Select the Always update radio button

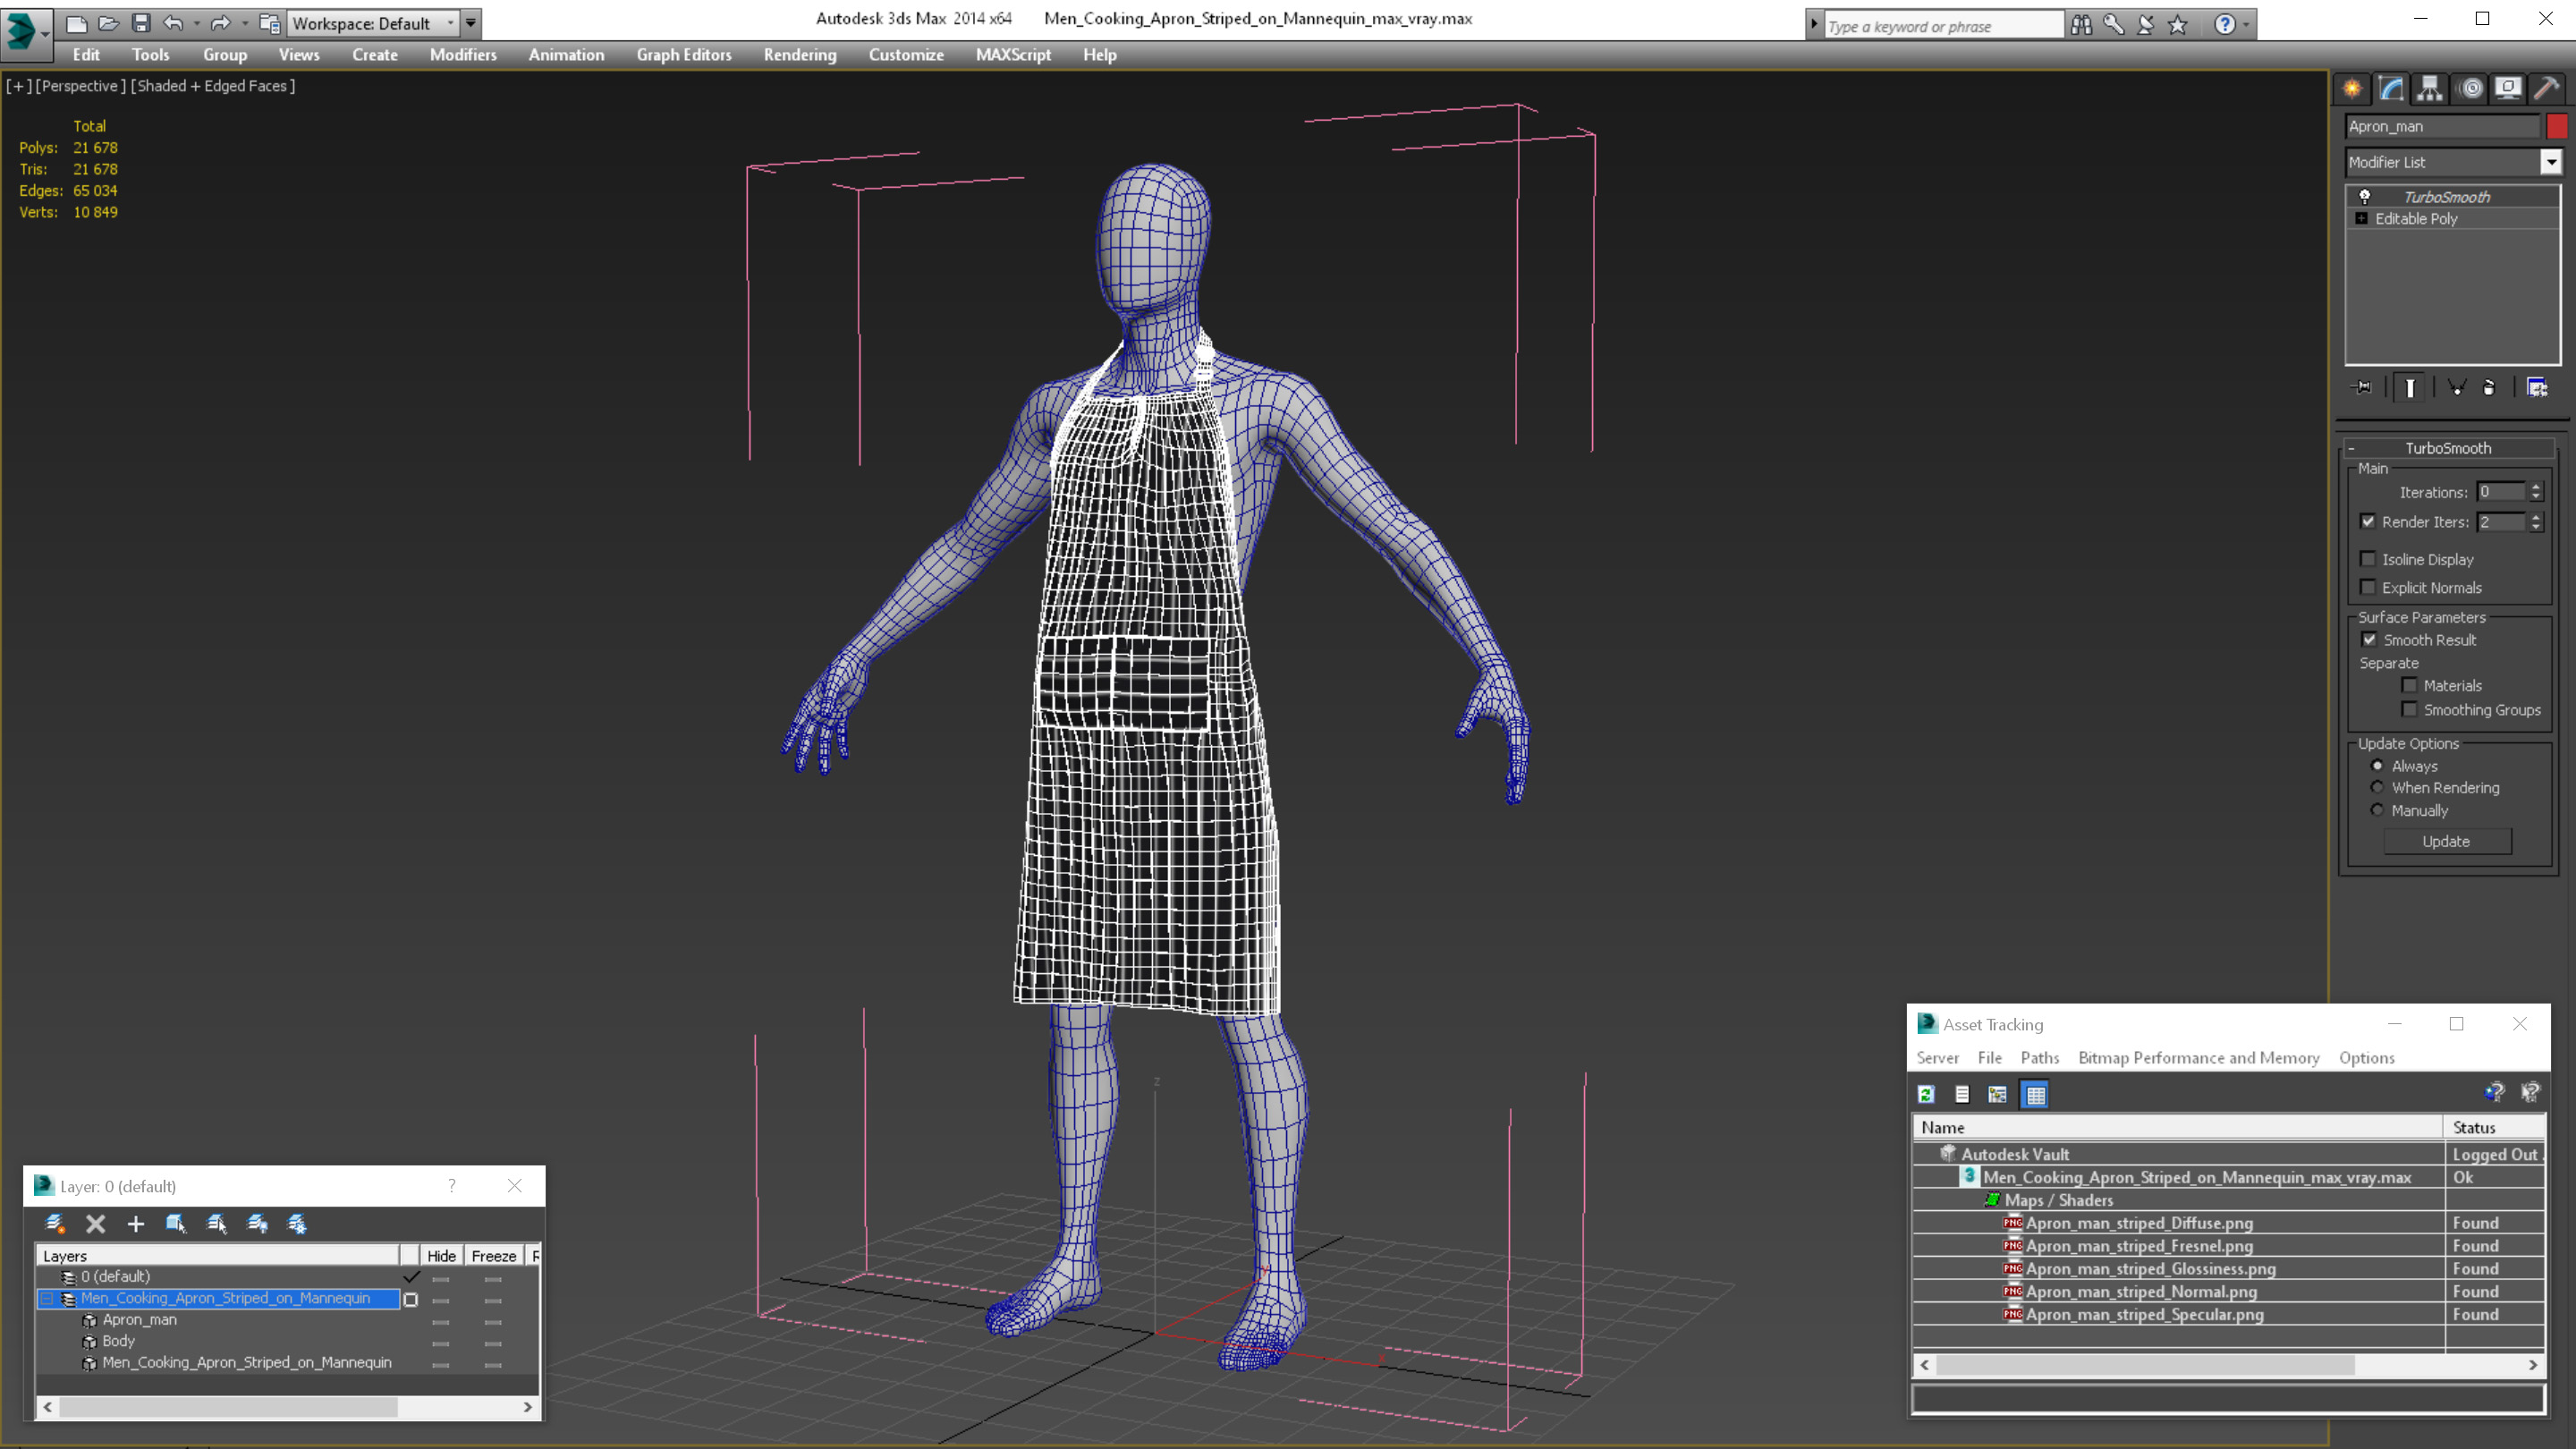(2377, 765)
